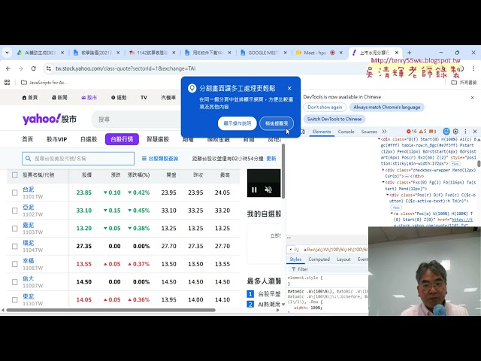
Task: Click Don't show again in DevTools banner
Action: pos(325,107)
